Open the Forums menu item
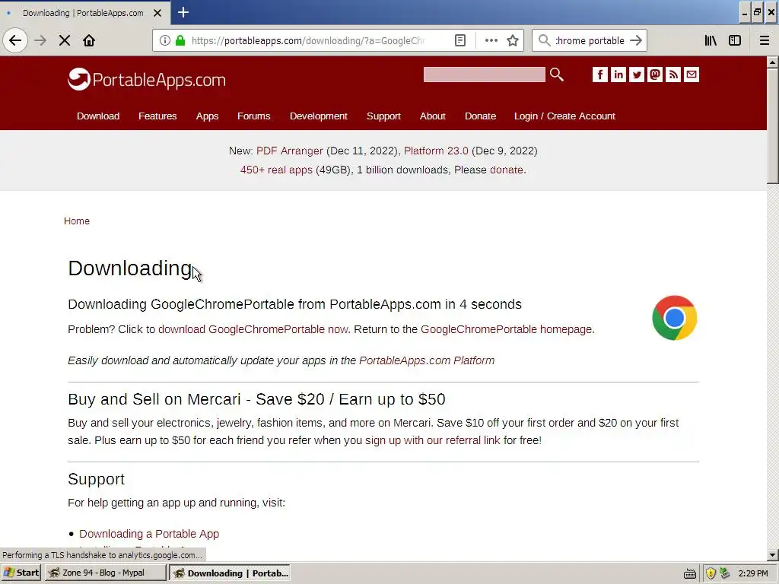Screen dimensions: 779x584 point(253,116)
